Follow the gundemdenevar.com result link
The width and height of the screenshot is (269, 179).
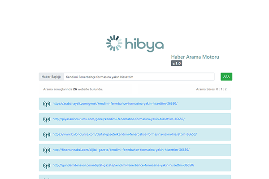pyautogui.click(x=123, y=165)
